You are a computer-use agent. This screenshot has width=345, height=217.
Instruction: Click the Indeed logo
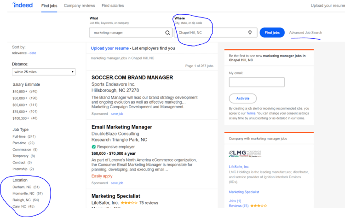tap(23, 5)
